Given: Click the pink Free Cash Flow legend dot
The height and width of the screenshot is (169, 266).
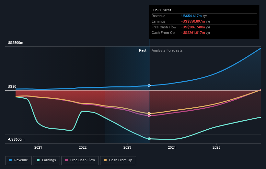Looking at the screenshot, I should (66, 160).
